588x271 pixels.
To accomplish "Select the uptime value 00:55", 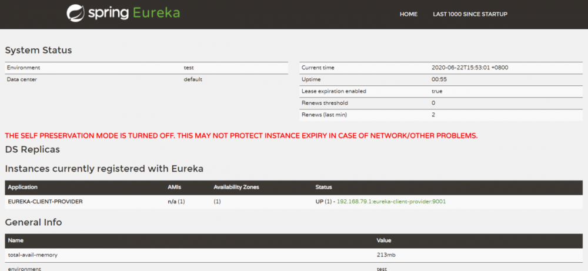I will tap(439, 79).
